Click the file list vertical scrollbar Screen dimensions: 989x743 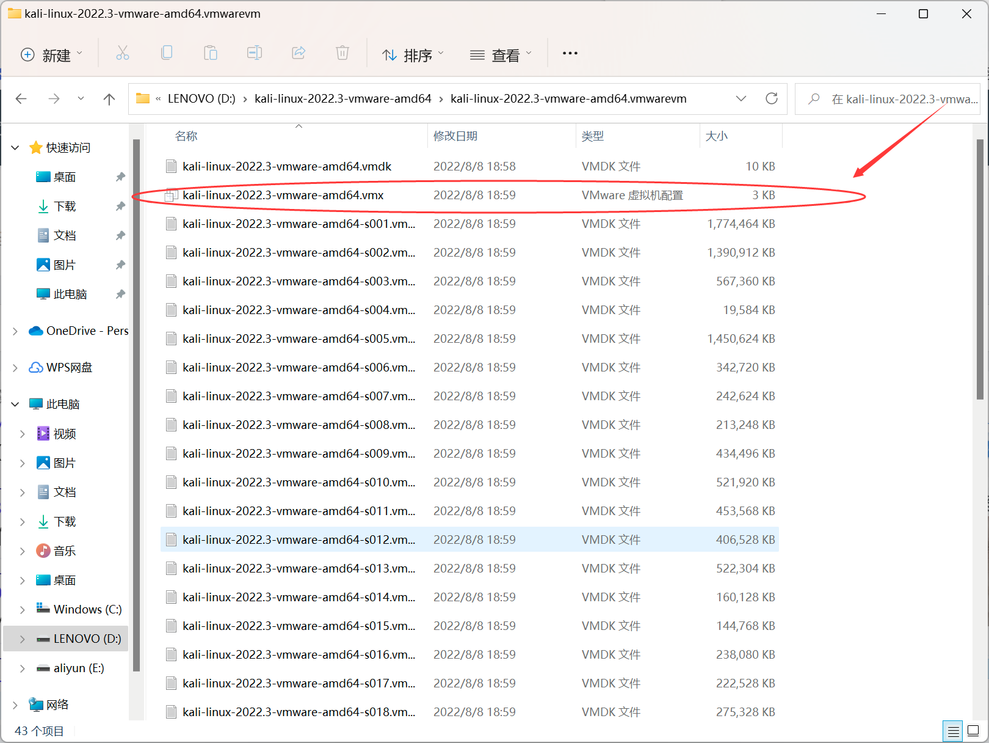click(980, 269)
